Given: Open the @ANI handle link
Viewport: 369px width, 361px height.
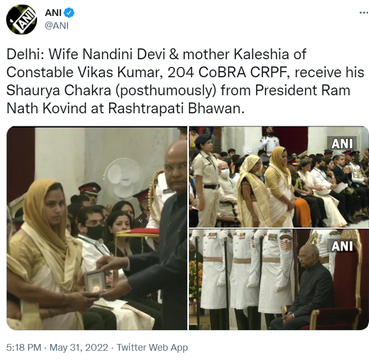Looking at the screenshot, I should (57, 25).
